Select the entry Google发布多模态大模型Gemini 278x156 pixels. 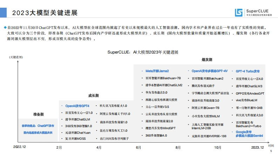click(x=249, y=134)
